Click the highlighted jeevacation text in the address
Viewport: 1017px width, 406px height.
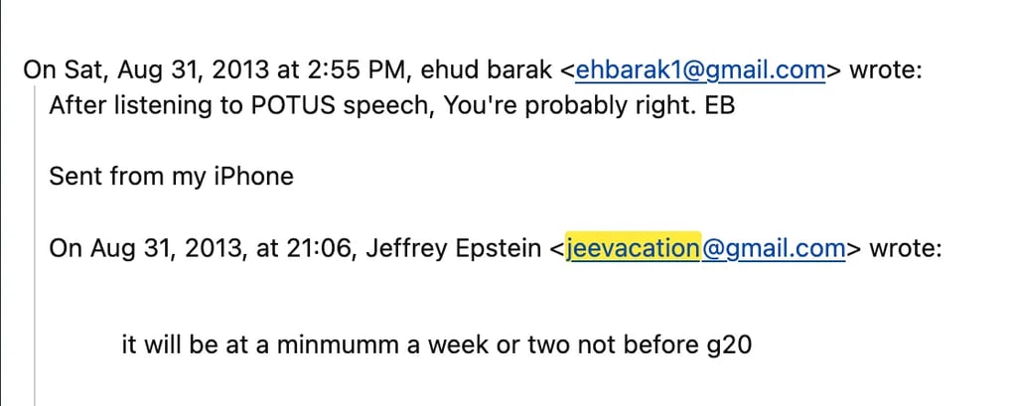(634, 247)
